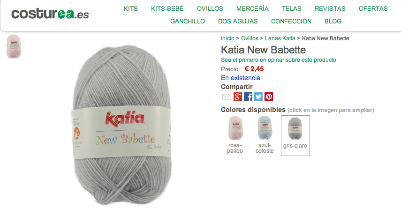Open the BLOG page
The image size is (401, 216).
[x=333, y=21]
